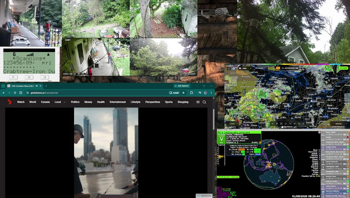Mute the tab via speaker icon

37,86
